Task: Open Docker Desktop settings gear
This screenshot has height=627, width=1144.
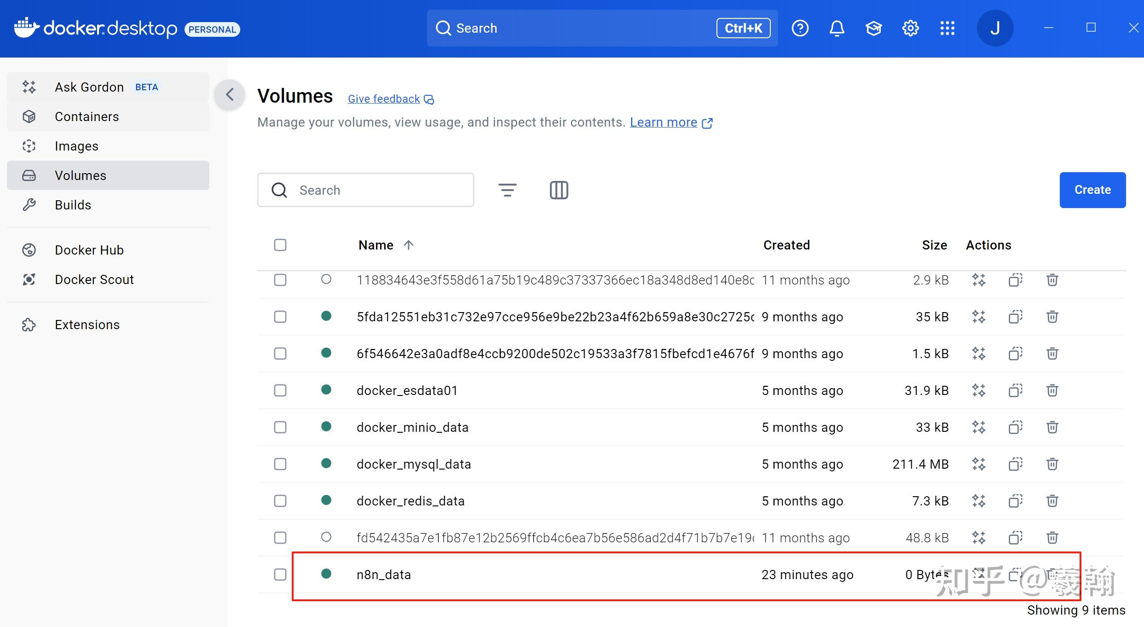Action: pos(910,28)
